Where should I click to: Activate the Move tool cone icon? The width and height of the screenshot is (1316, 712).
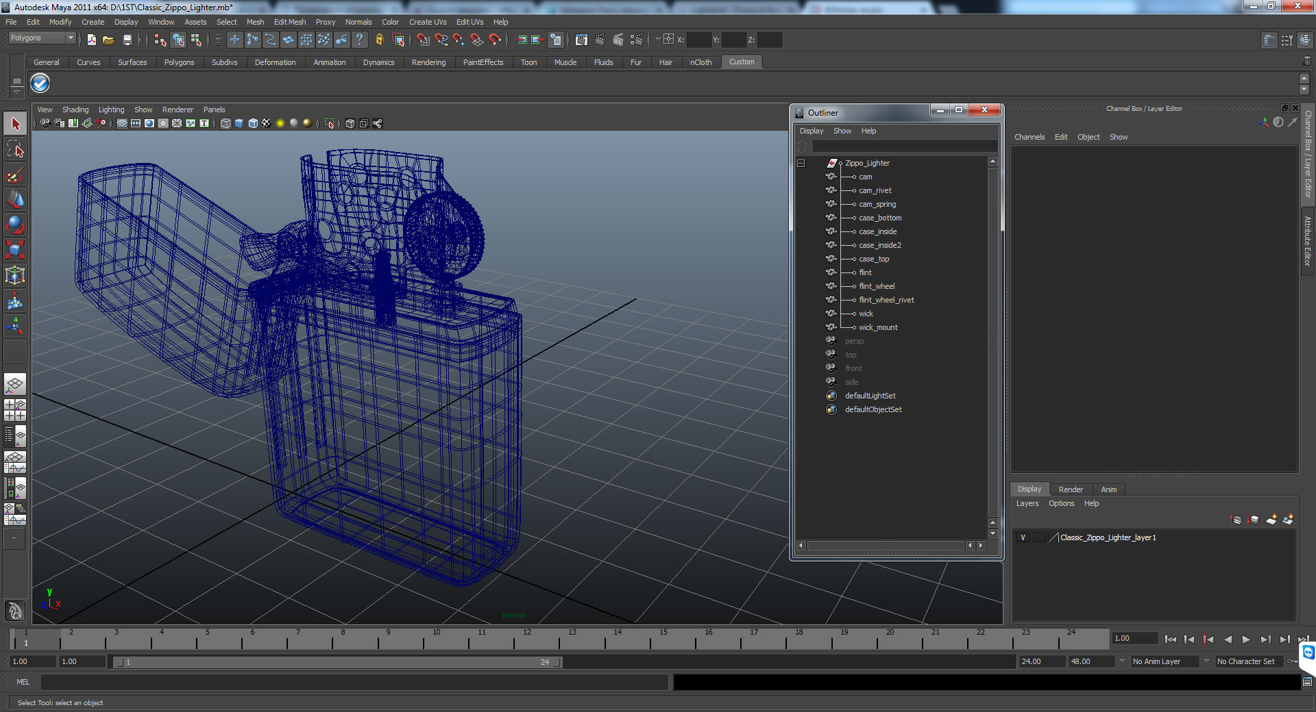(x=15, y=199)
